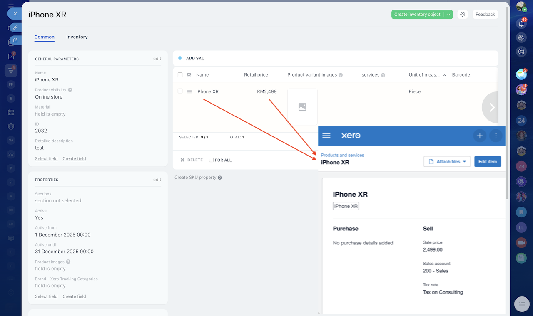Switch to the Inventory tab
The height and width of the screenshot is (316, 533).
77,37
